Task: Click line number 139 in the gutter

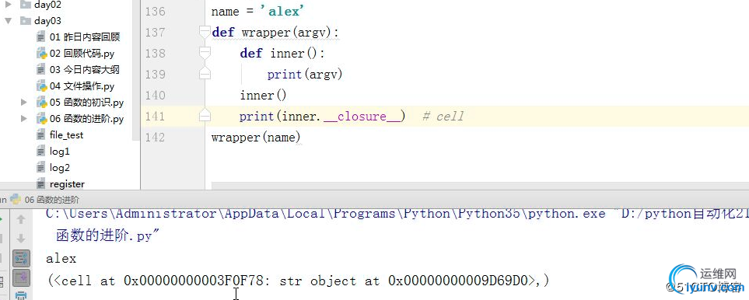Action: (156, 75)
